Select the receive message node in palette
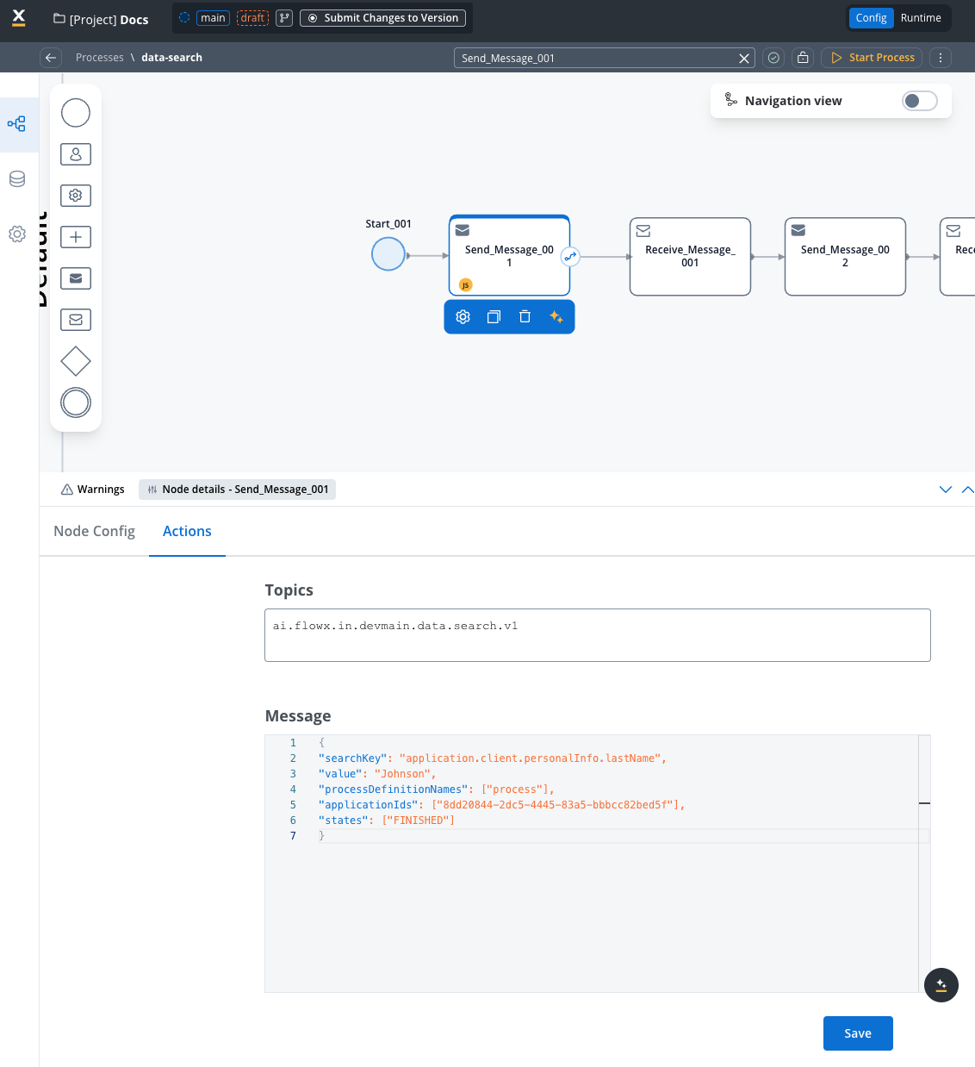The height and width of the screenshot is (1067, 975). click(76, 320)
